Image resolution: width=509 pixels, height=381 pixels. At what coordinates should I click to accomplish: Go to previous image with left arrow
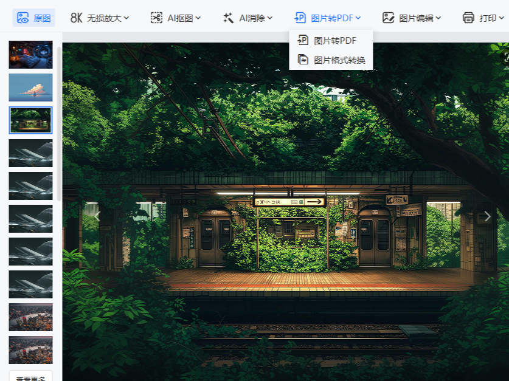97,216
